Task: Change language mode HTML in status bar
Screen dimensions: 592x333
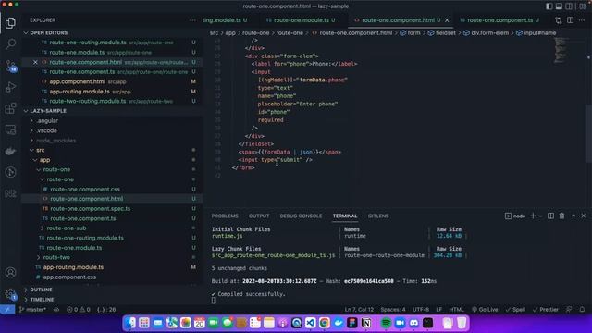Action: coord(456,310)
